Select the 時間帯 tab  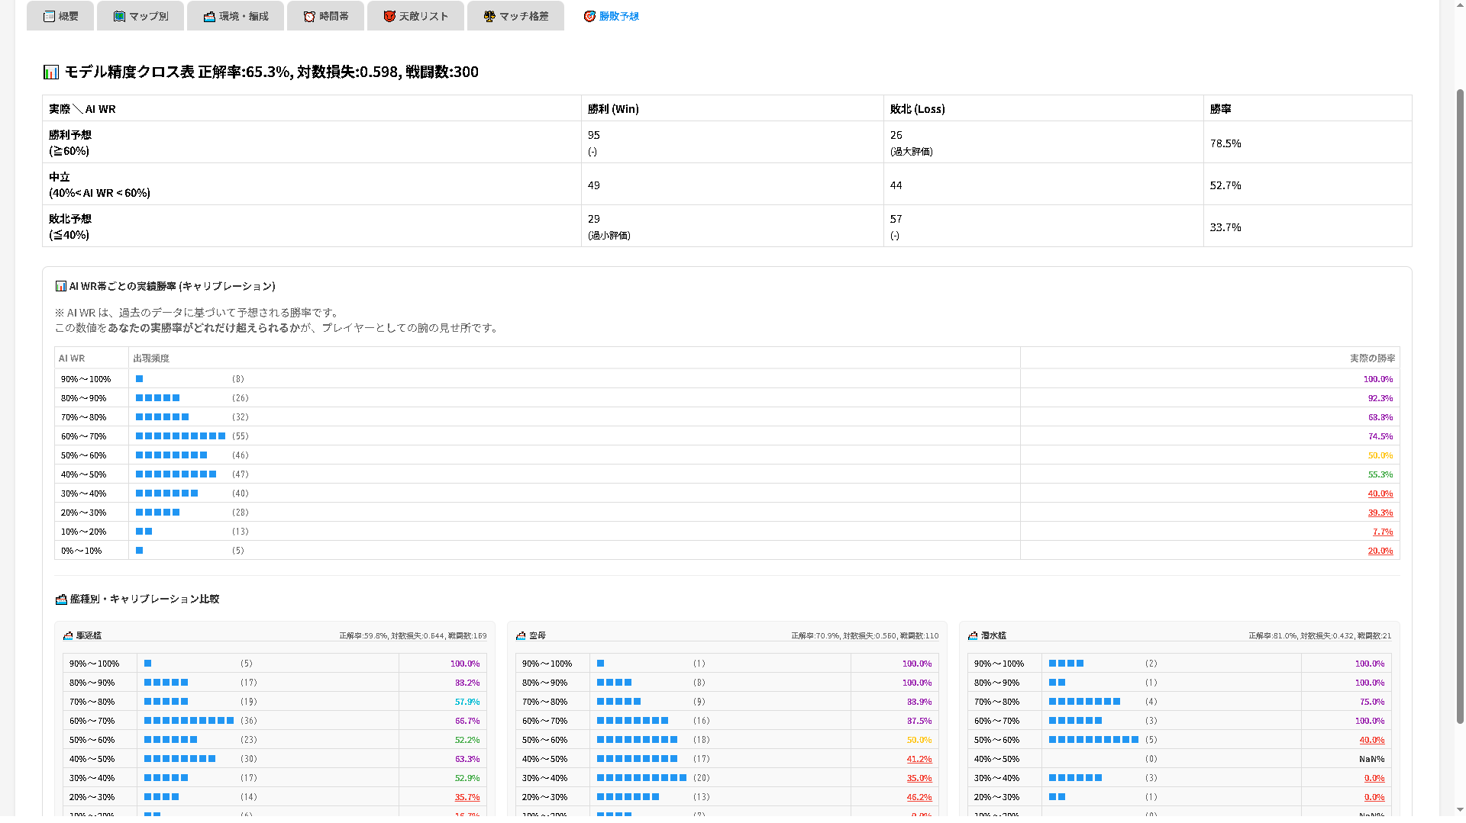pos(325,16)
